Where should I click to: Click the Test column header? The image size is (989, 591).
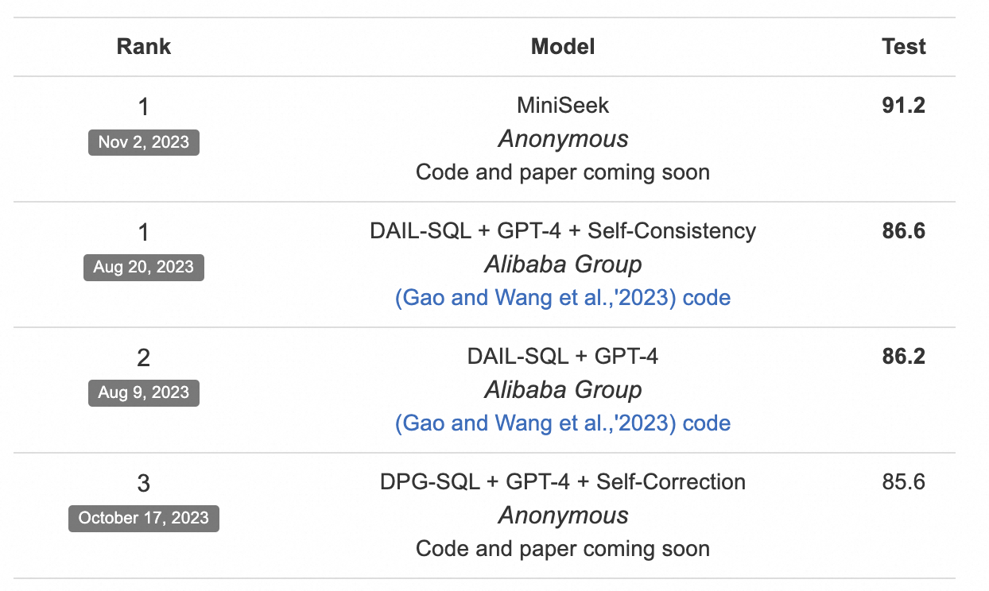point(904,47)
